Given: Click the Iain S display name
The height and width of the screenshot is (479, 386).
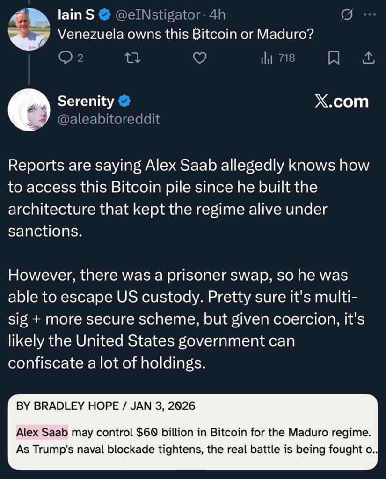Looking at the screenshot, I should pos(75,15).
